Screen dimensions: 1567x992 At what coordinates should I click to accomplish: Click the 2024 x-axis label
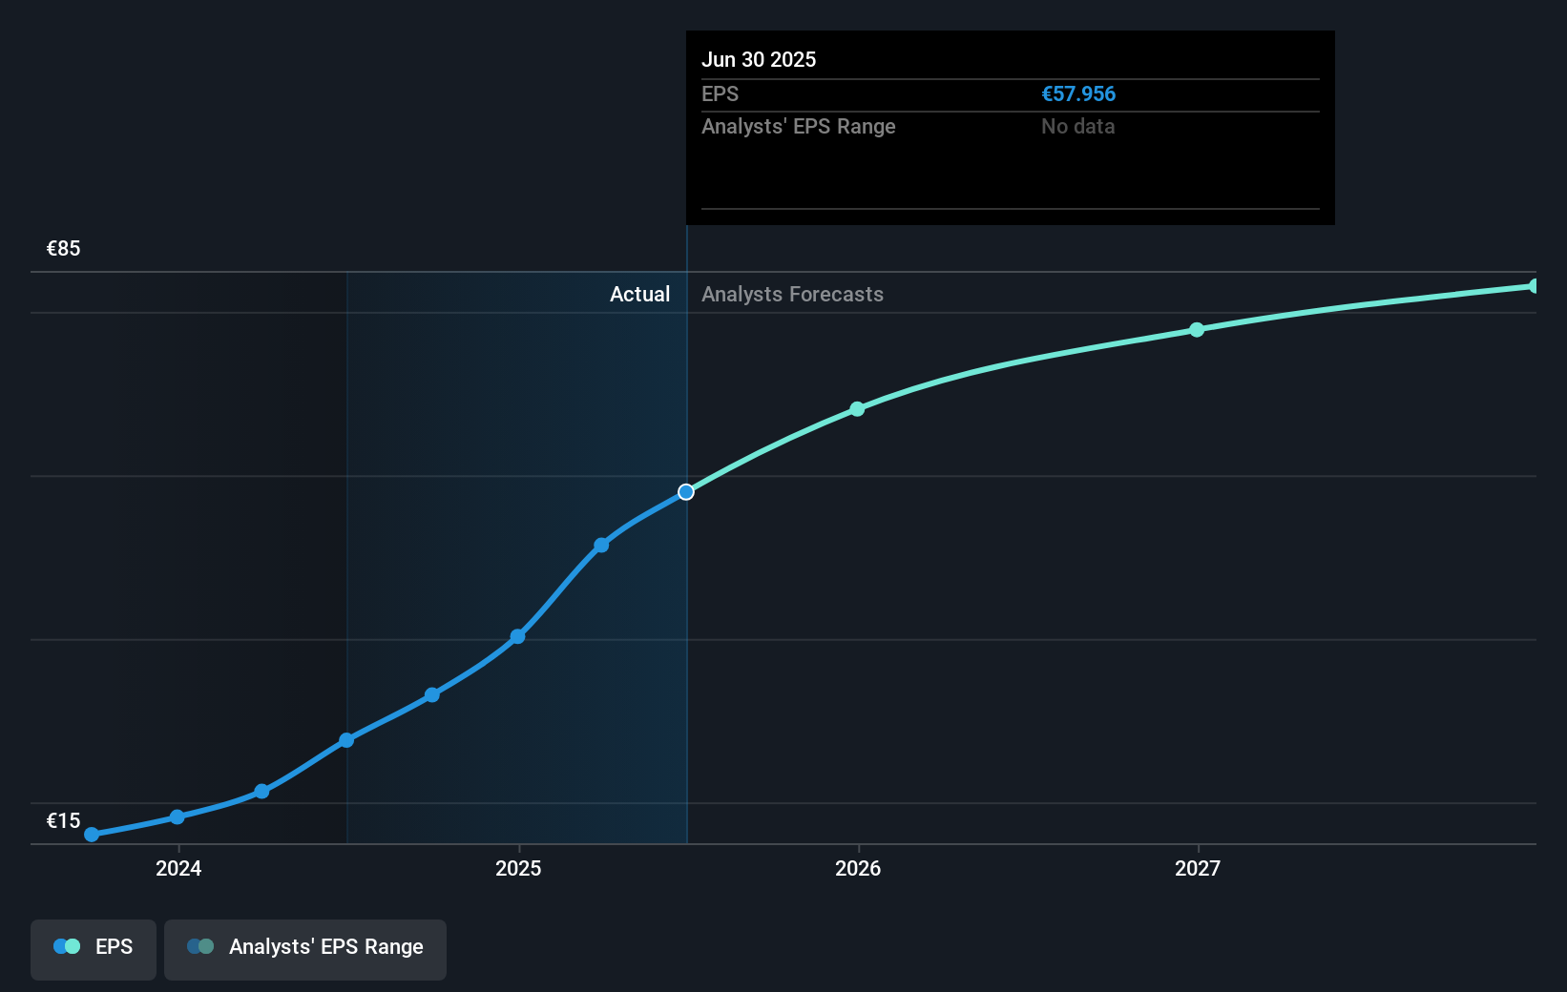pos(178,868)
